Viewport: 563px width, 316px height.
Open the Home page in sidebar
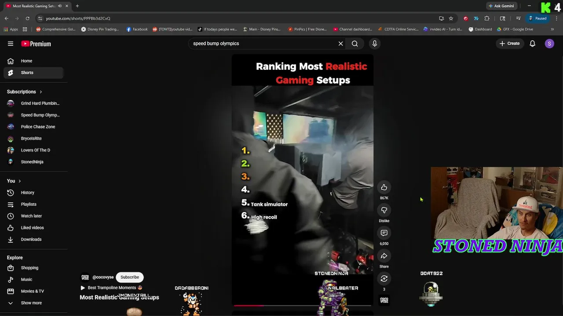click(x=33, y=61)
